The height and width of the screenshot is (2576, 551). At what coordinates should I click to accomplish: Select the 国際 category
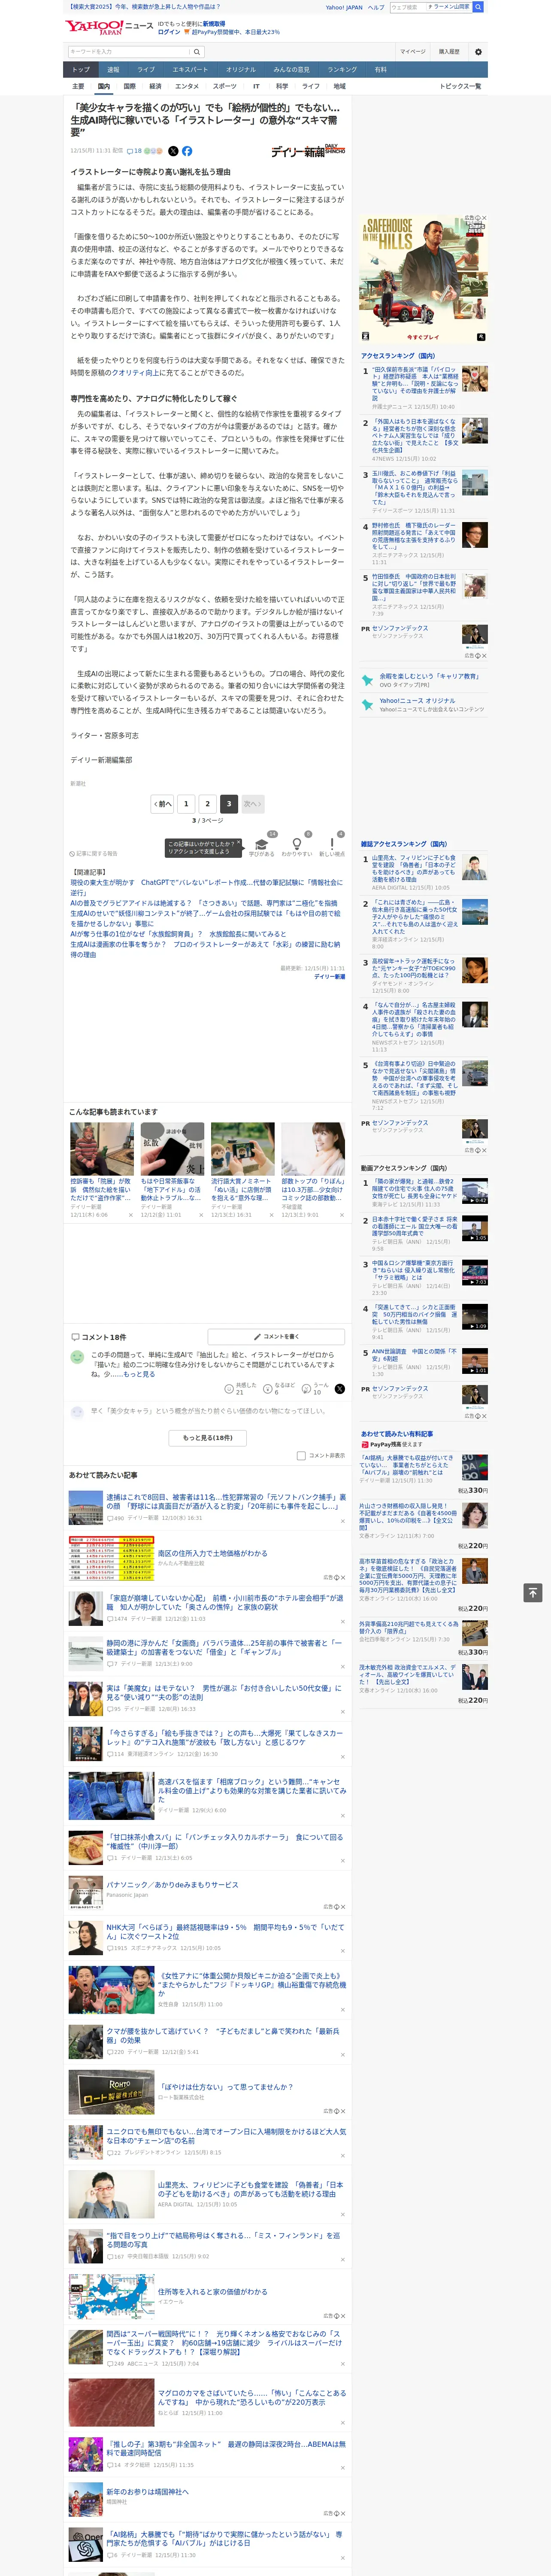[129, 86]
